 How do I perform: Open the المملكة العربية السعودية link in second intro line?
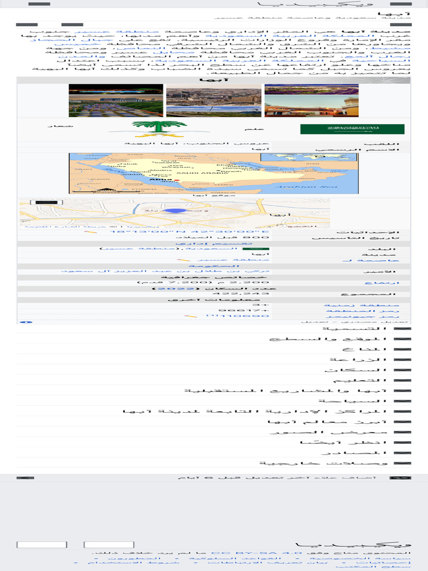click(290, 36)
